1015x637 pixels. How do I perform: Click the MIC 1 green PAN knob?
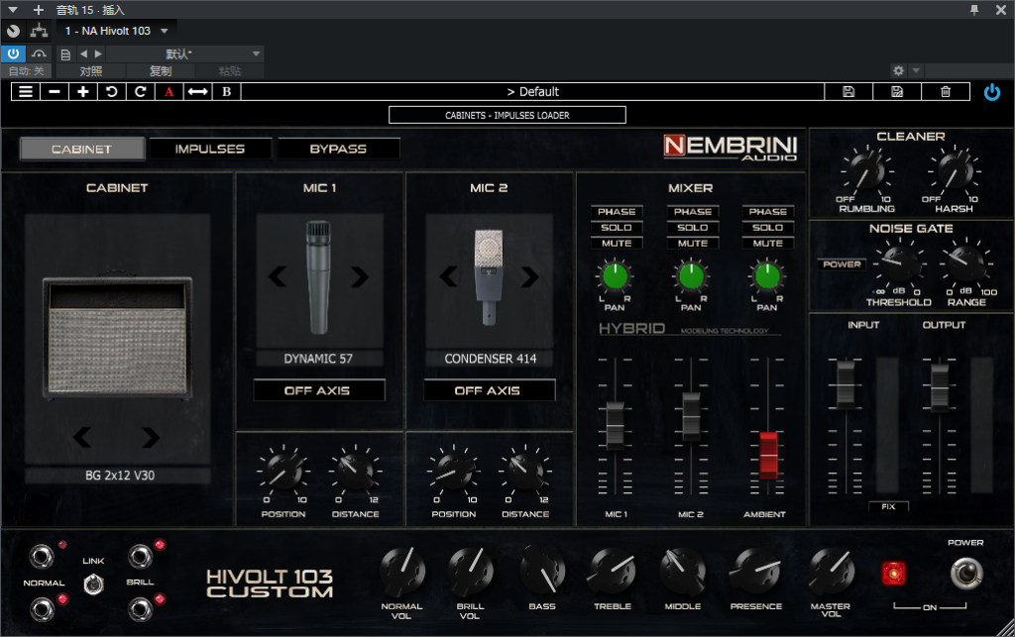[x=615, y=276]
